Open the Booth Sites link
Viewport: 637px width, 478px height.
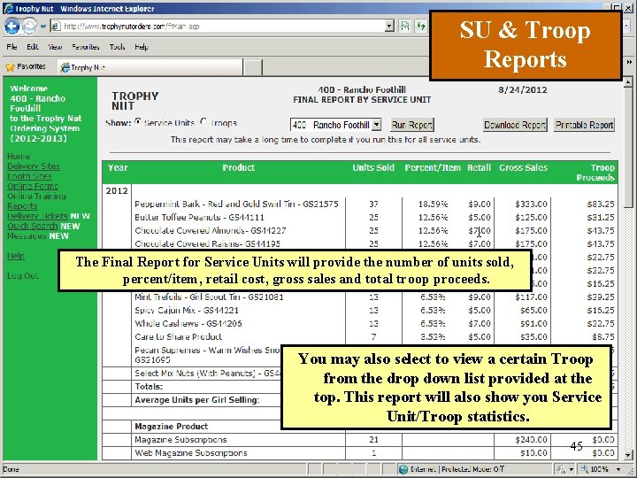pos(29,176)
